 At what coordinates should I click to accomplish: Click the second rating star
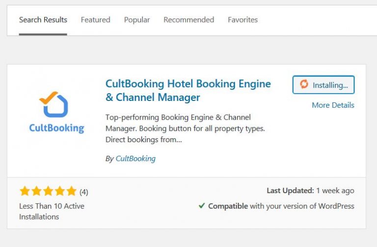pos(36,192)
